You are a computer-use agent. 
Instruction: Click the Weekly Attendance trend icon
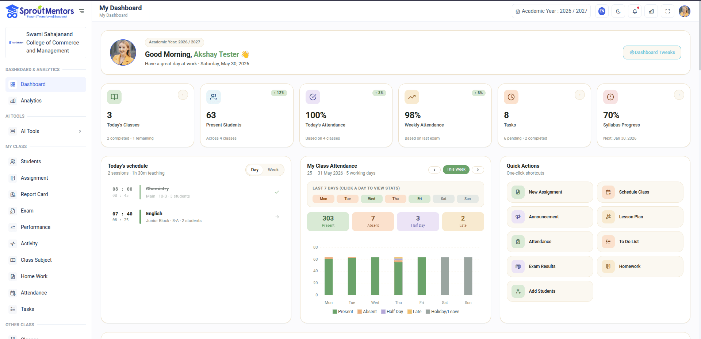click(412, 97)
